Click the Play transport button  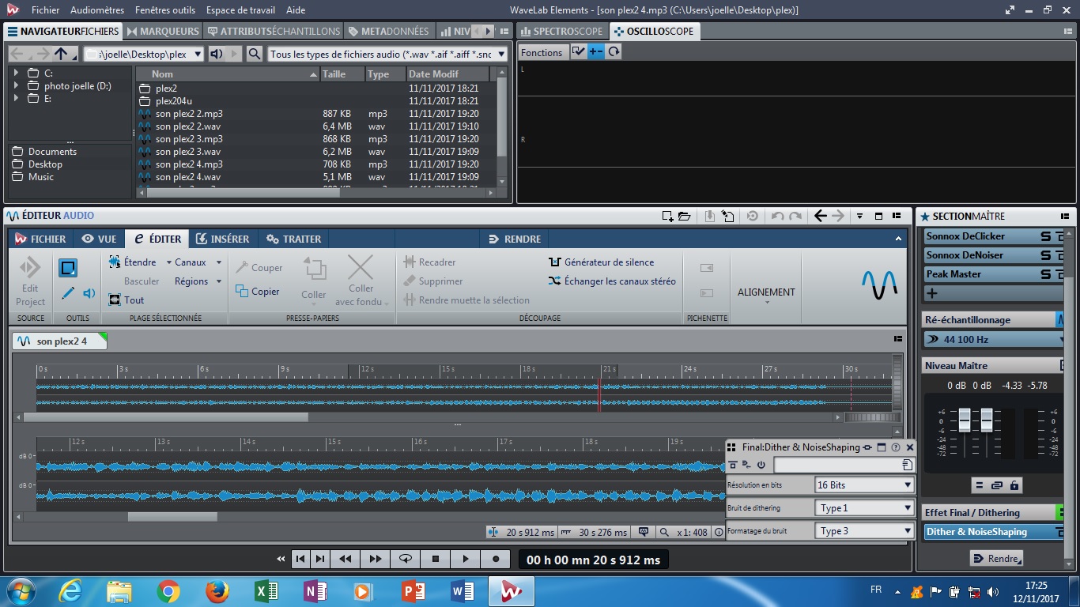click(x=466, y=559)
